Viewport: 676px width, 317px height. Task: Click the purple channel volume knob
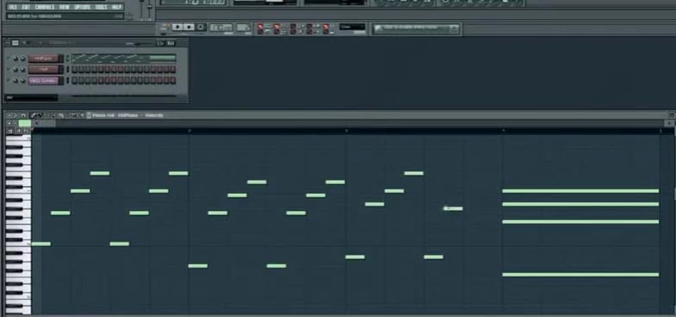tap(23, 80)
